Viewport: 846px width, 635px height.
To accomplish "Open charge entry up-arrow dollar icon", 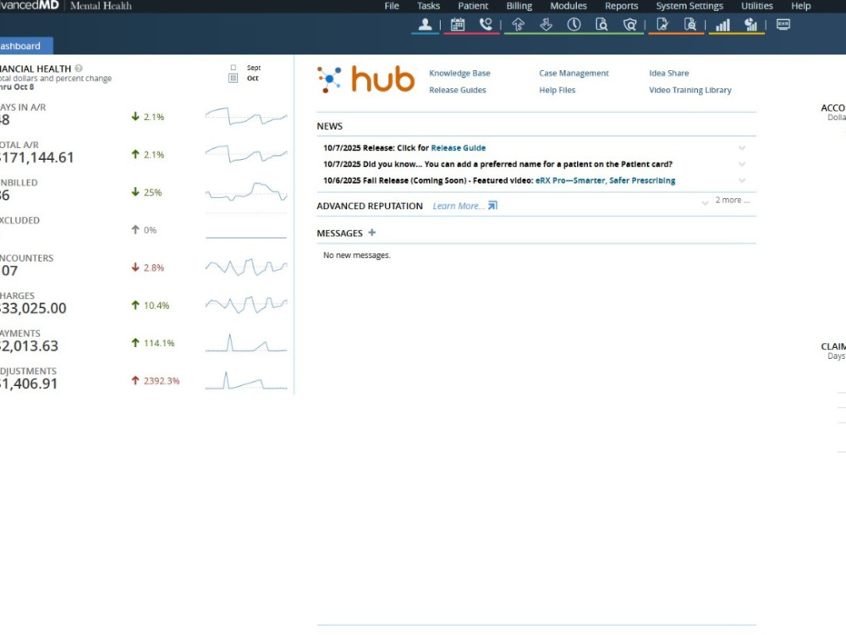I will pyautogui.click(x=518, y=25).
